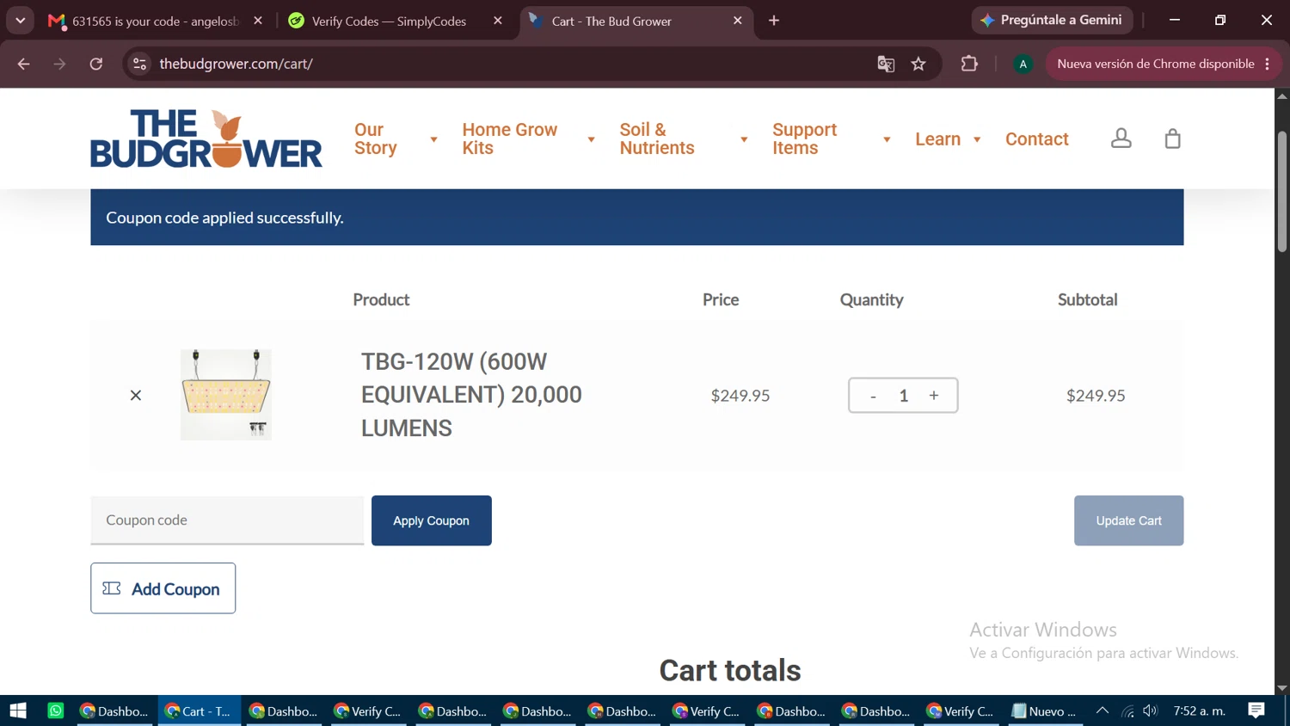Open the Chrome extensions puzzle icon
Image resolution: width=1290 pixels, height=726 pixels.
(969, 64)
